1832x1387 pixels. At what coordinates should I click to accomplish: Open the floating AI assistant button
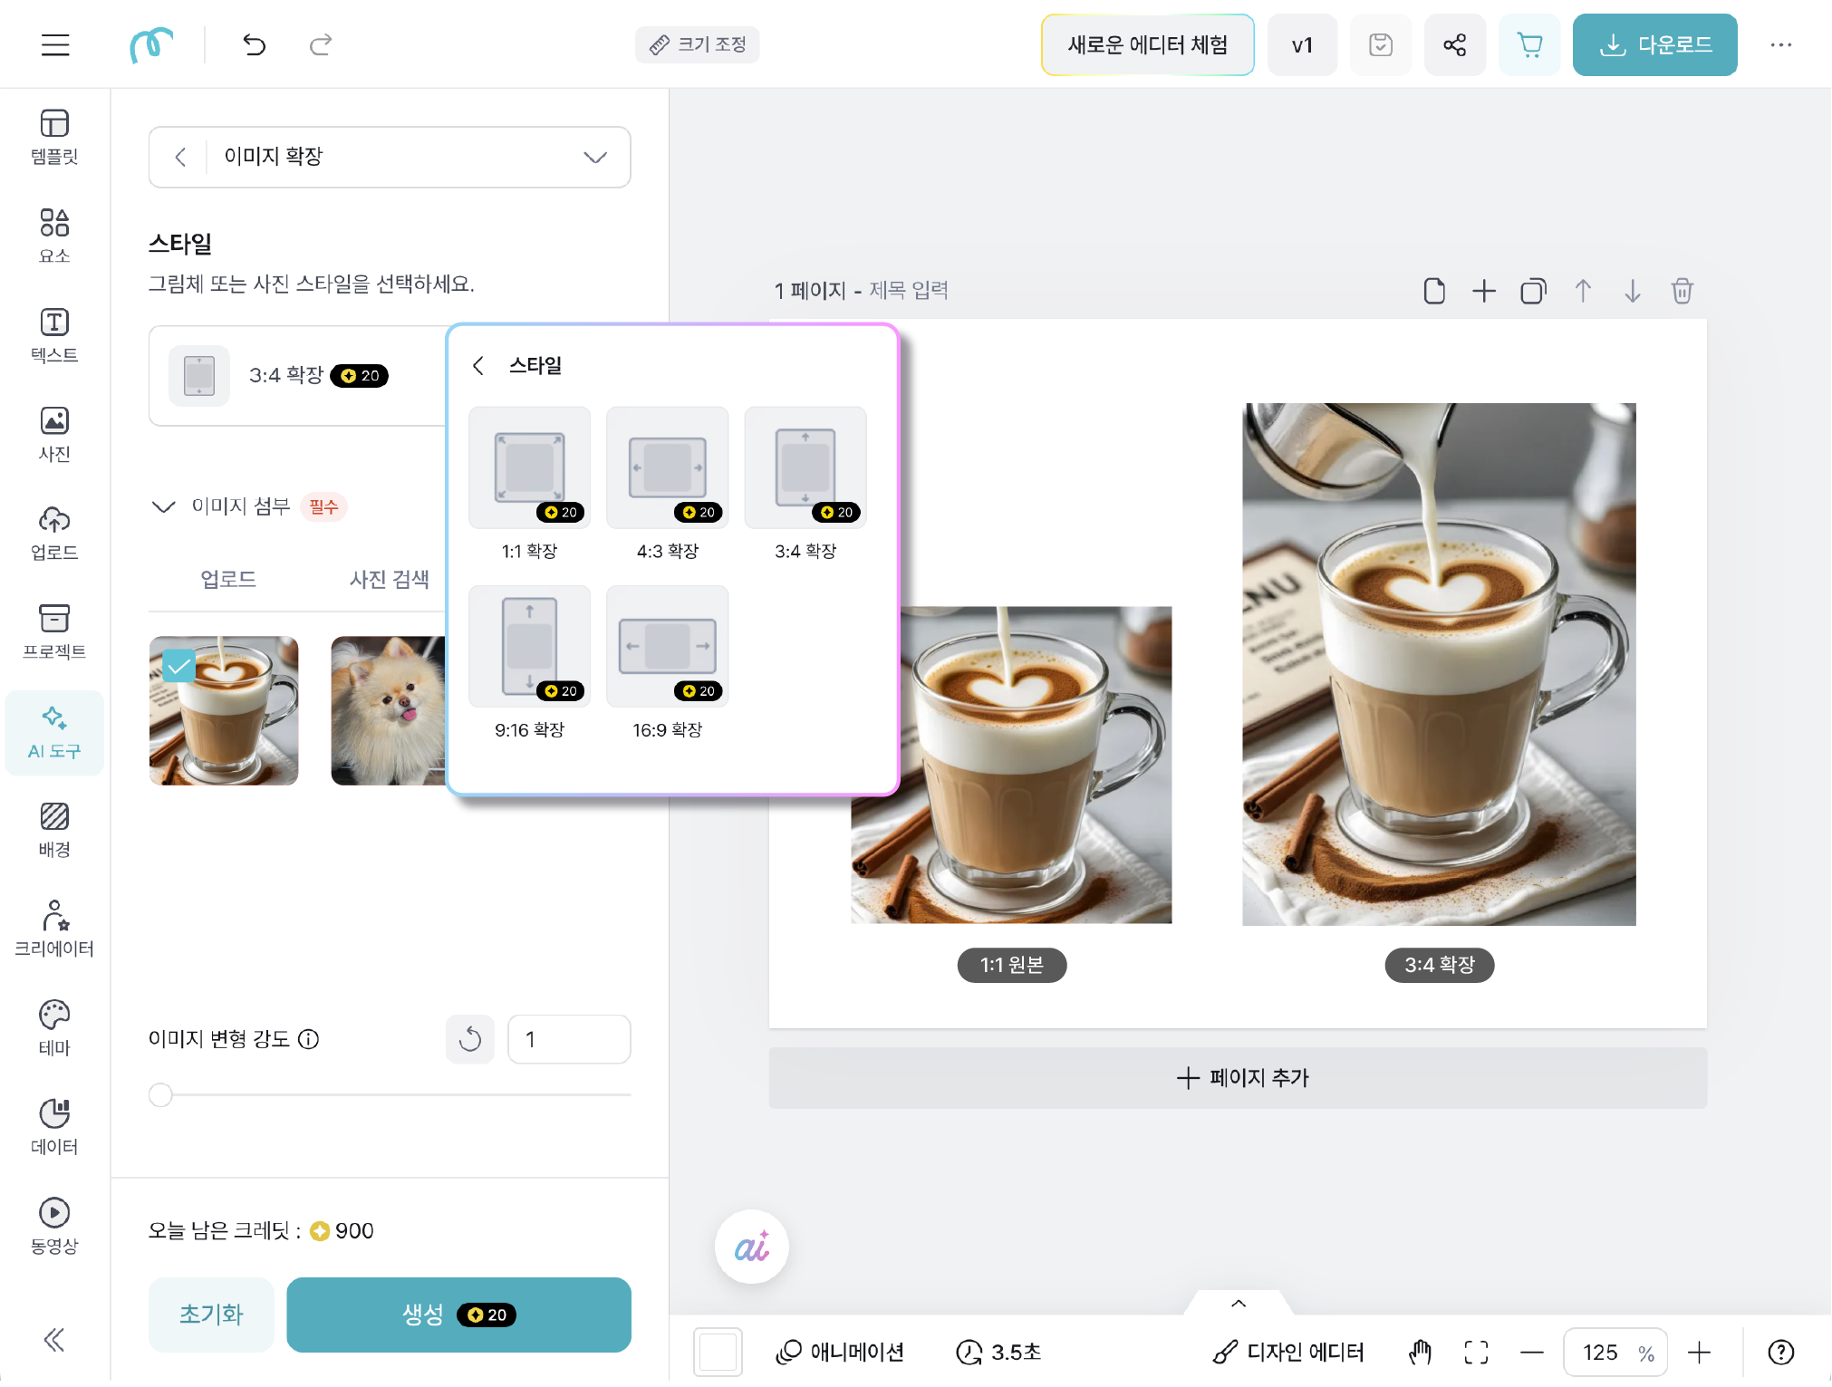[751, 1247]
